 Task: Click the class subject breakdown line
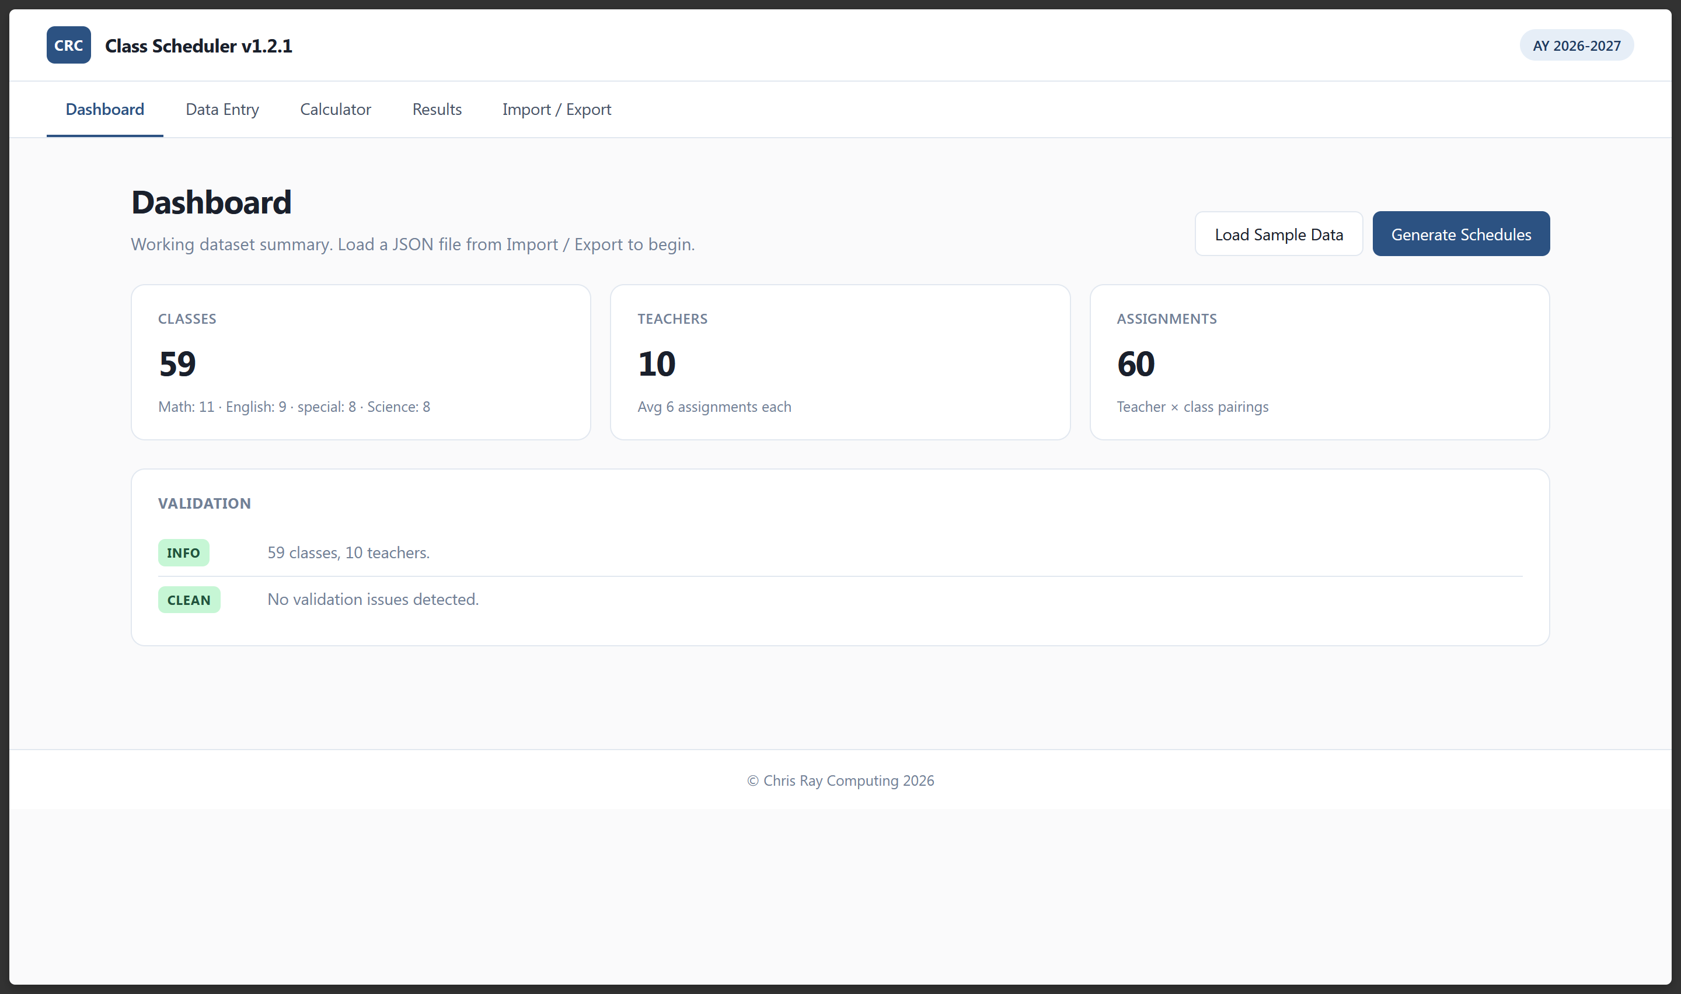pyautogui.click(x=294, y=407)
